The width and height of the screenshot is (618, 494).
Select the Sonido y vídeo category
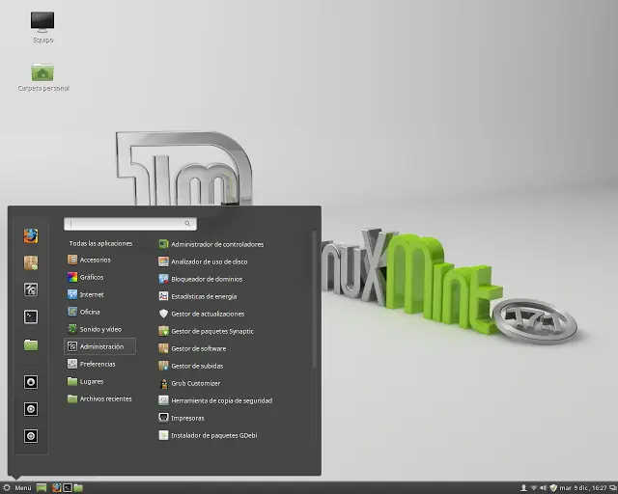95,329
